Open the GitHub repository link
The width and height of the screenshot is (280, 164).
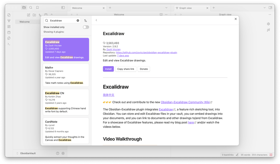point(146,52)
